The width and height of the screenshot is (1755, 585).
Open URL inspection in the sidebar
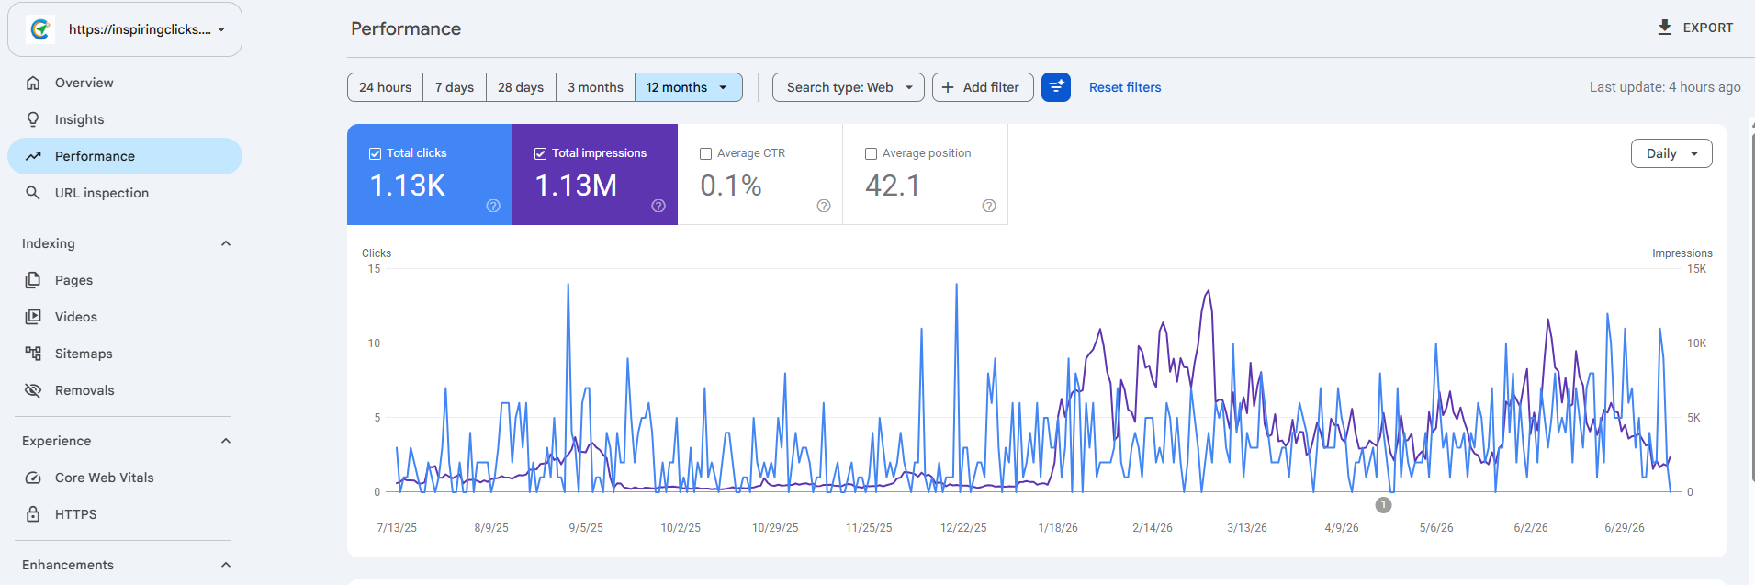pos(125,193)
